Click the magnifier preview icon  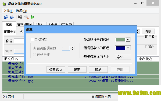(27, 17)
